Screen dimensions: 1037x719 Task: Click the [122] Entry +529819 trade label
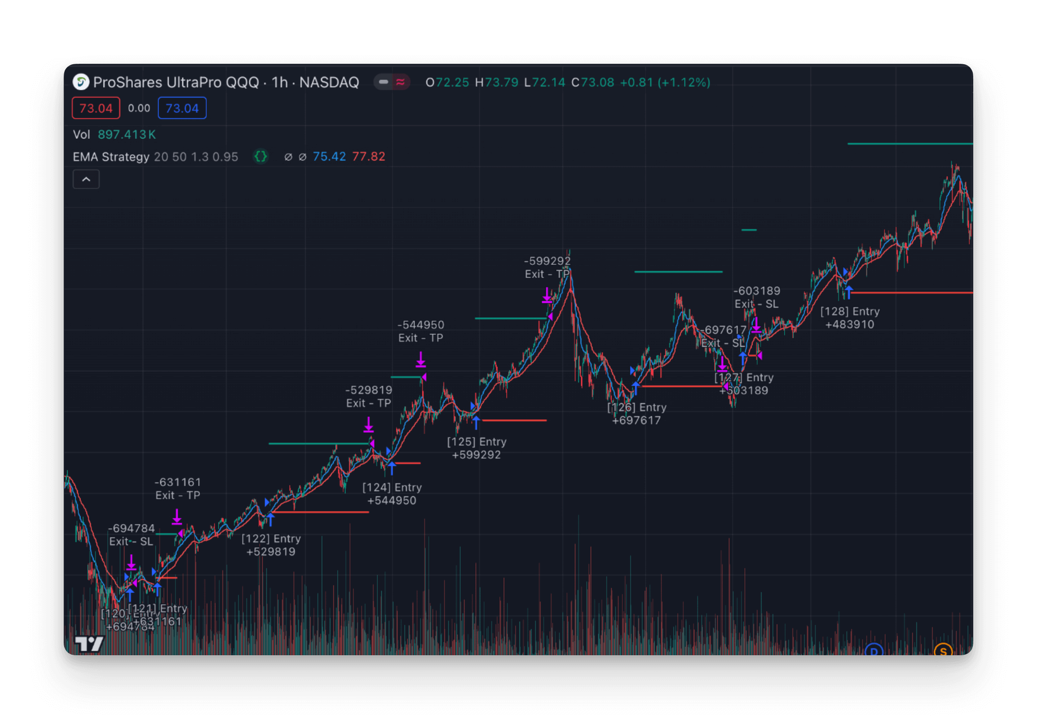coord(271,545)
